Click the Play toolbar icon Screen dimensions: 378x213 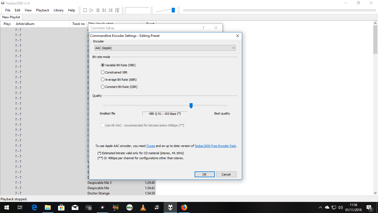pos(91,10)
